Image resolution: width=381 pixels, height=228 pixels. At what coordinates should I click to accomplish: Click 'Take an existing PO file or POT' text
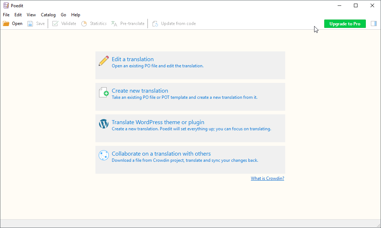point(184,97)
